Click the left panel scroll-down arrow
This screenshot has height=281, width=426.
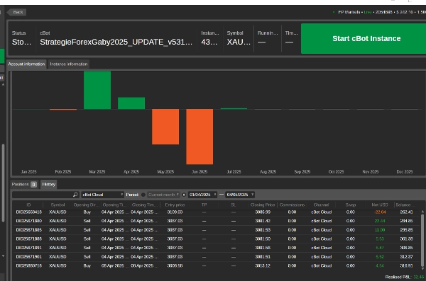[3, 256]
